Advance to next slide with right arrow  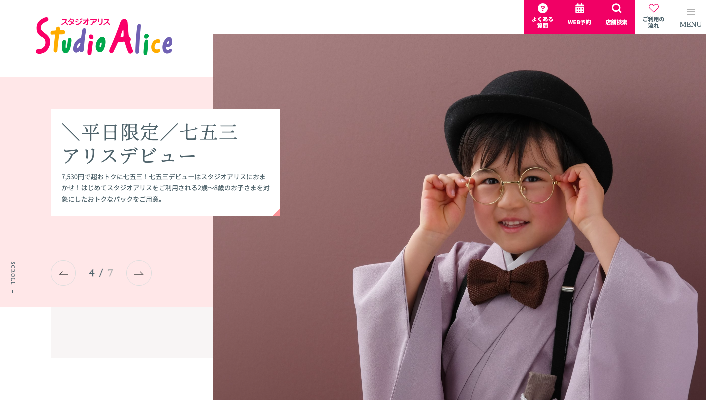(x=139, y=273)
